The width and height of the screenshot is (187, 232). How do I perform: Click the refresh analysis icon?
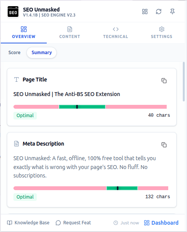click(x=159, y=12)
